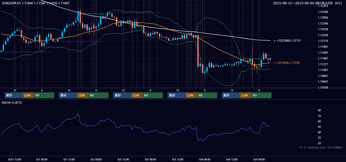Click RSI scale value 20
The height and width of the screenshot is (162, 346).
pyautogui.click(x=319, y=143)
